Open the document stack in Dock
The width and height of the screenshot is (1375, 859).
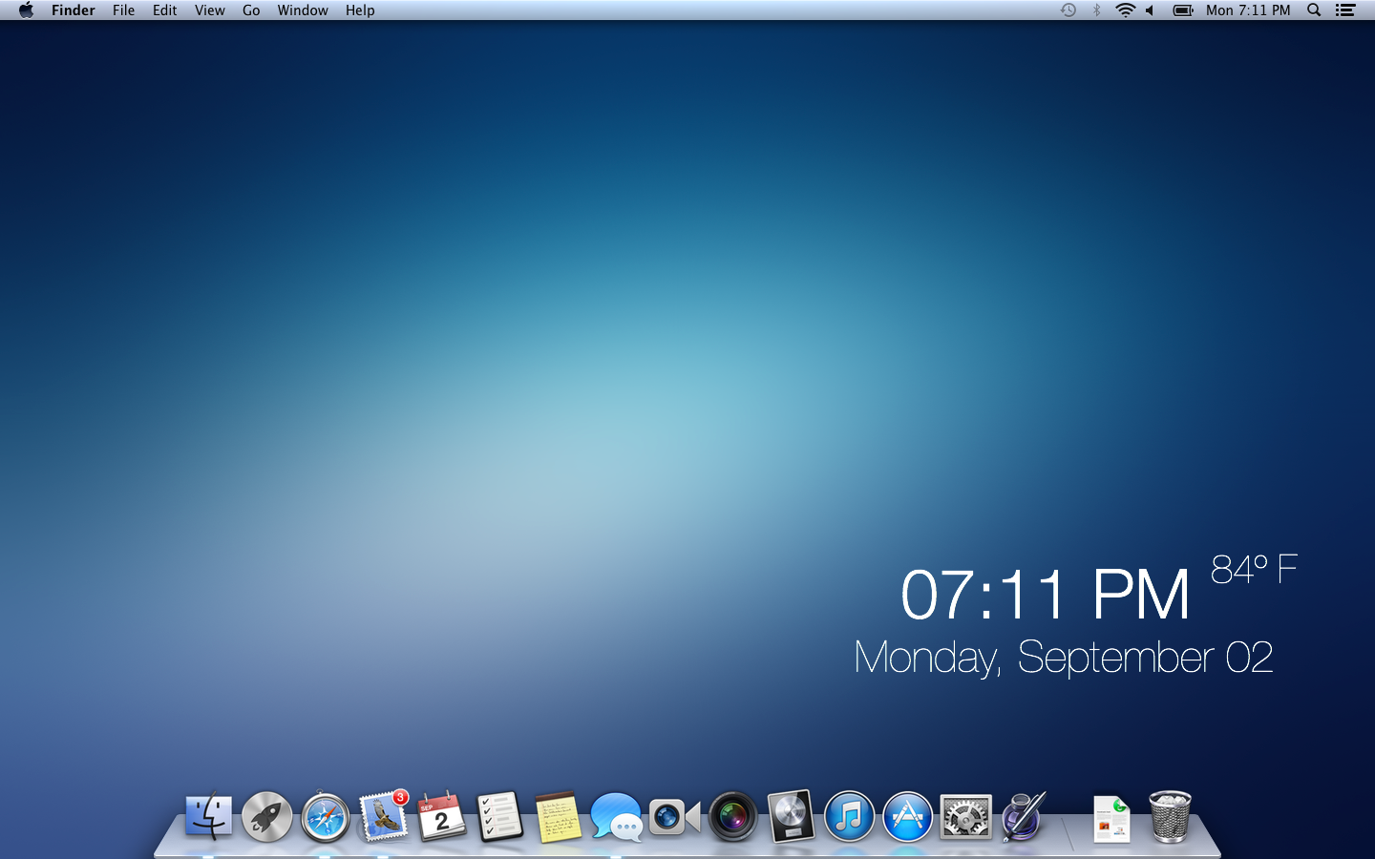1111,818
